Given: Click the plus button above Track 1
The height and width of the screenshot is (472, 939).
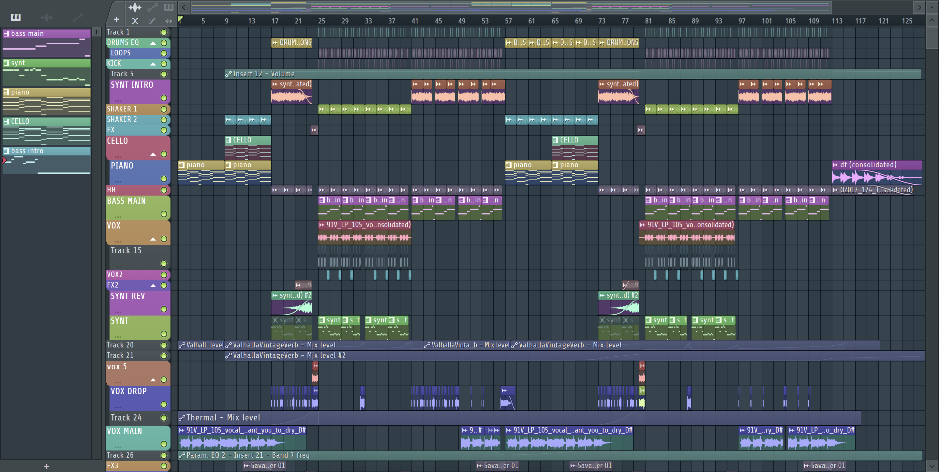Looking at the screenshot, I should 116,19.
